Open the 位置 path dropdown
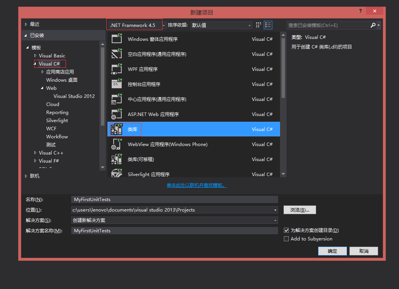This screenshot has height=289, width=399. click(275, 210)
